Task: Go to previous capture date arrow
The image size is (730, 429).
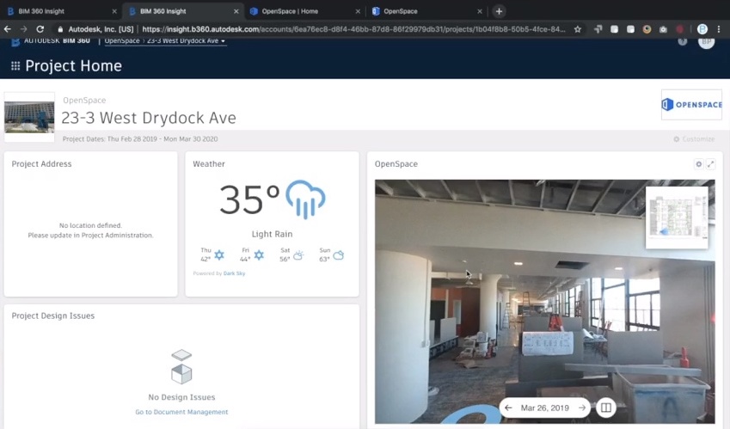Action: pyautogui.click(x=509, y=408)
